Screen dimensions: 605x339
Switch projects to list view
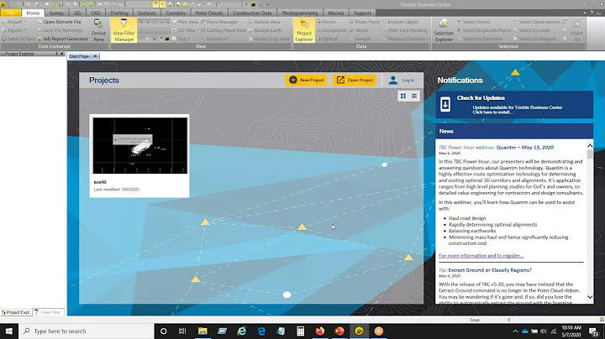(414, 96)
